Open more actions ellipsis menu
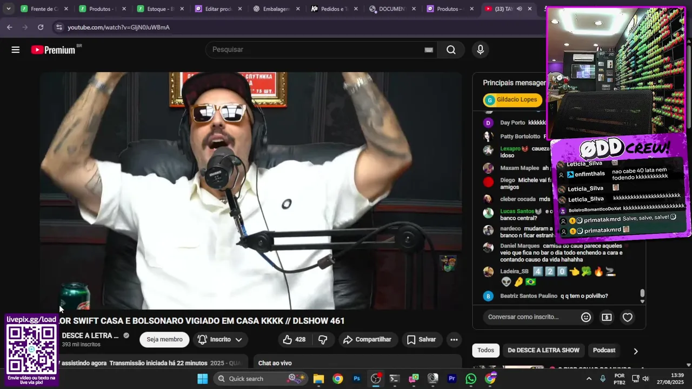The width and height of the screenshot is (692, 389). 454,339
